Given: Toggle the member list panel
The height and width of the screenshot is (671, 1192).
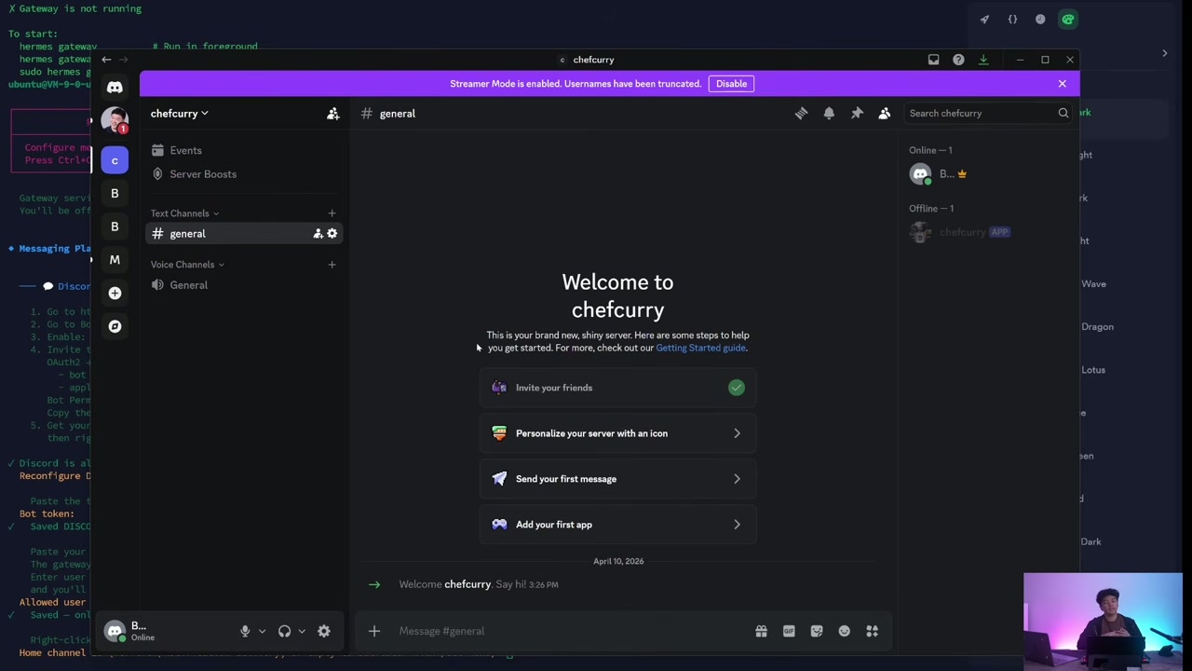Looking at the screenshot, I should pyautogui.click(x=885, y=114).
